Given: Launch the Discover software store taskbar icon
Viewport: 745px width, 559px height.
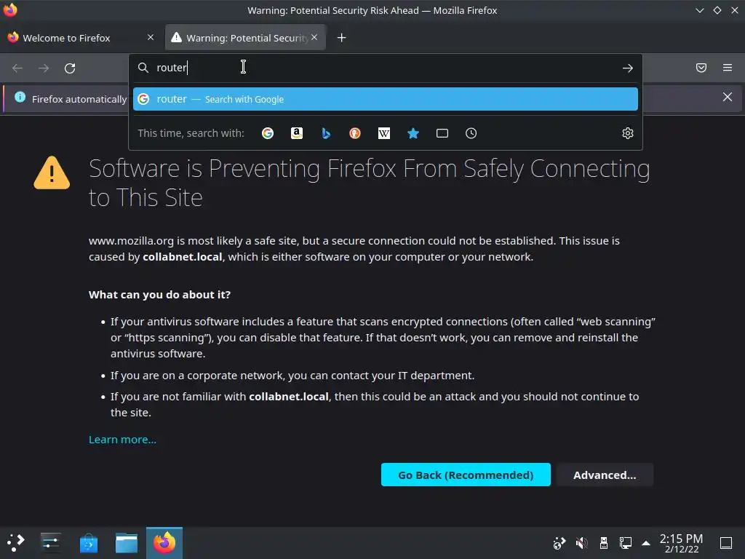Looking at the screenshot, I should coord(88,542).
